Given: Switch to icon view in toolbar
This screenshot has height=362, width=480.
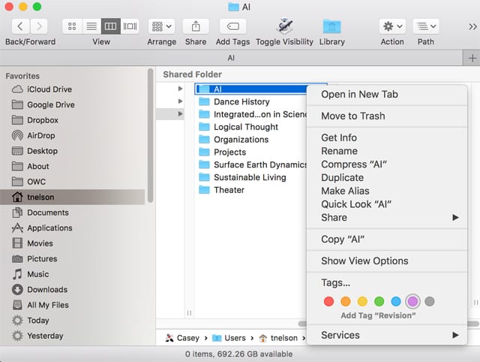Looking at the screenshot, I should pos(73,26).
